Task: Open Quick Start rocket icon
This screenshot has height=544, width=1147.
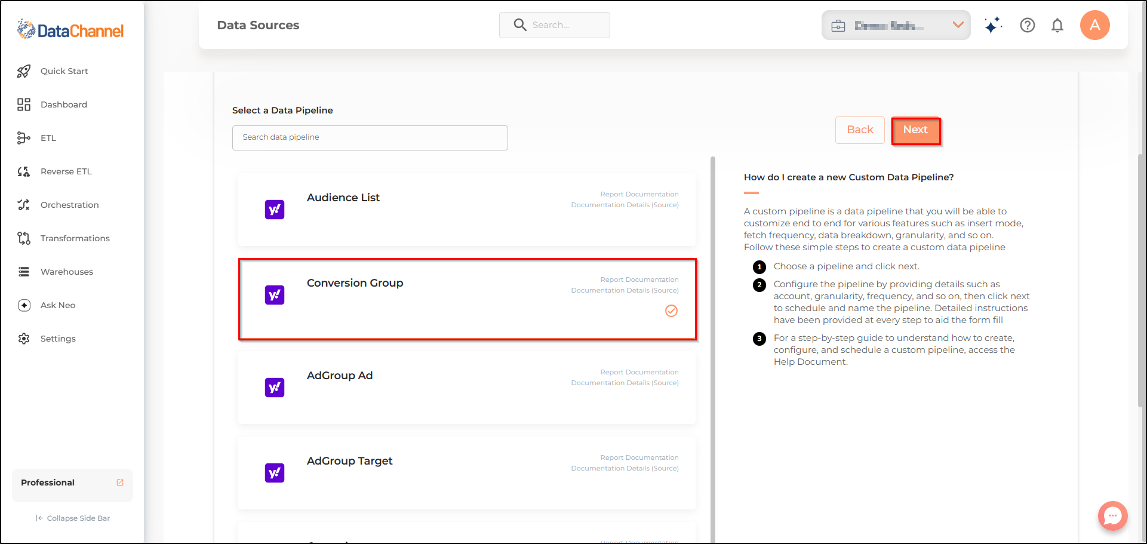Action: click(x=24, y=71)
